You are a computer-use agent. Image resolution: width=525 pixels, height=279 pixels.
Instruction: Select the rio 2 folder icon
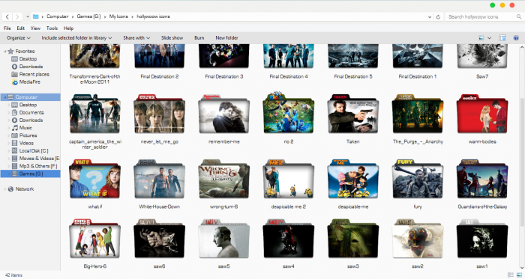coord(288,113)
